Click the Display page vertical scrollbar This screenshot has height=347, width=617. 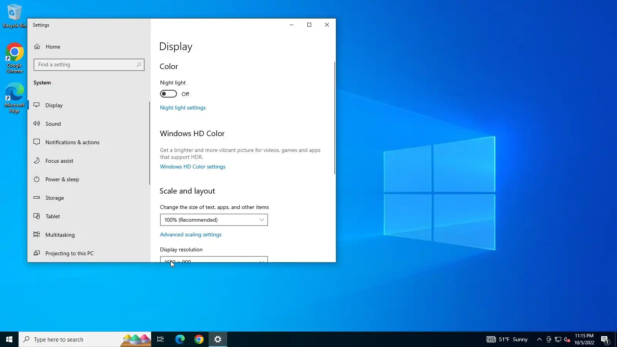coord(334,118)
